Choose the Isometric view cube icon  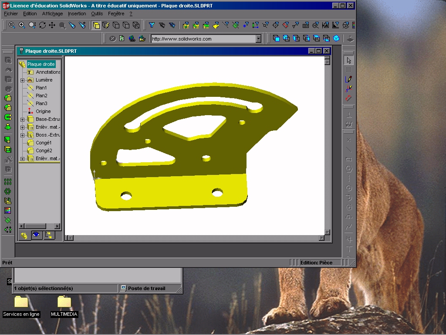pyautogui.click(x=336, y=38)
